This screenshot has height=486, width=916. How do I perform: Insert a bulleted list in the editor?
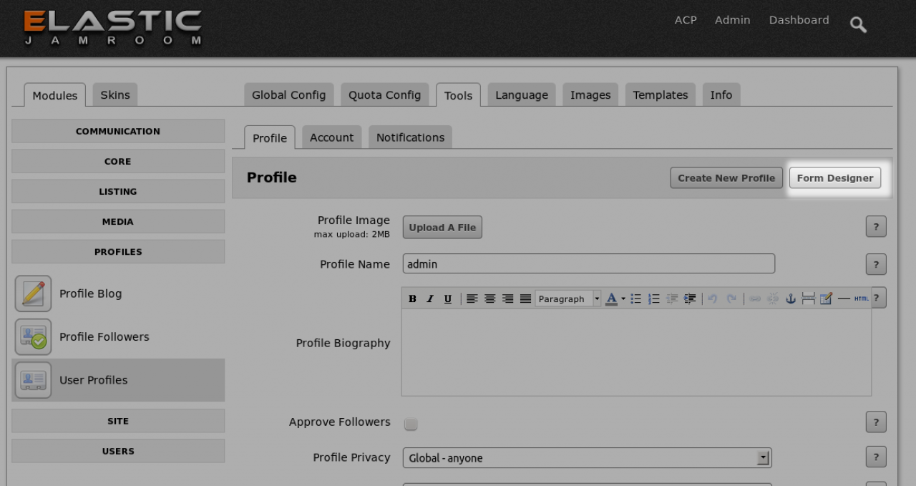[635, 299]
